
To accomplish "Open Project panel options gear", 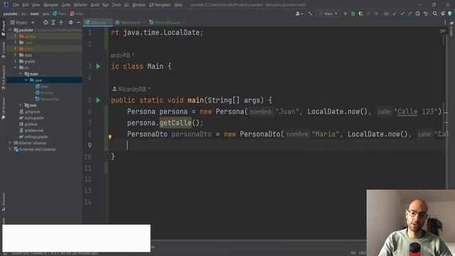I will (70, 22).
